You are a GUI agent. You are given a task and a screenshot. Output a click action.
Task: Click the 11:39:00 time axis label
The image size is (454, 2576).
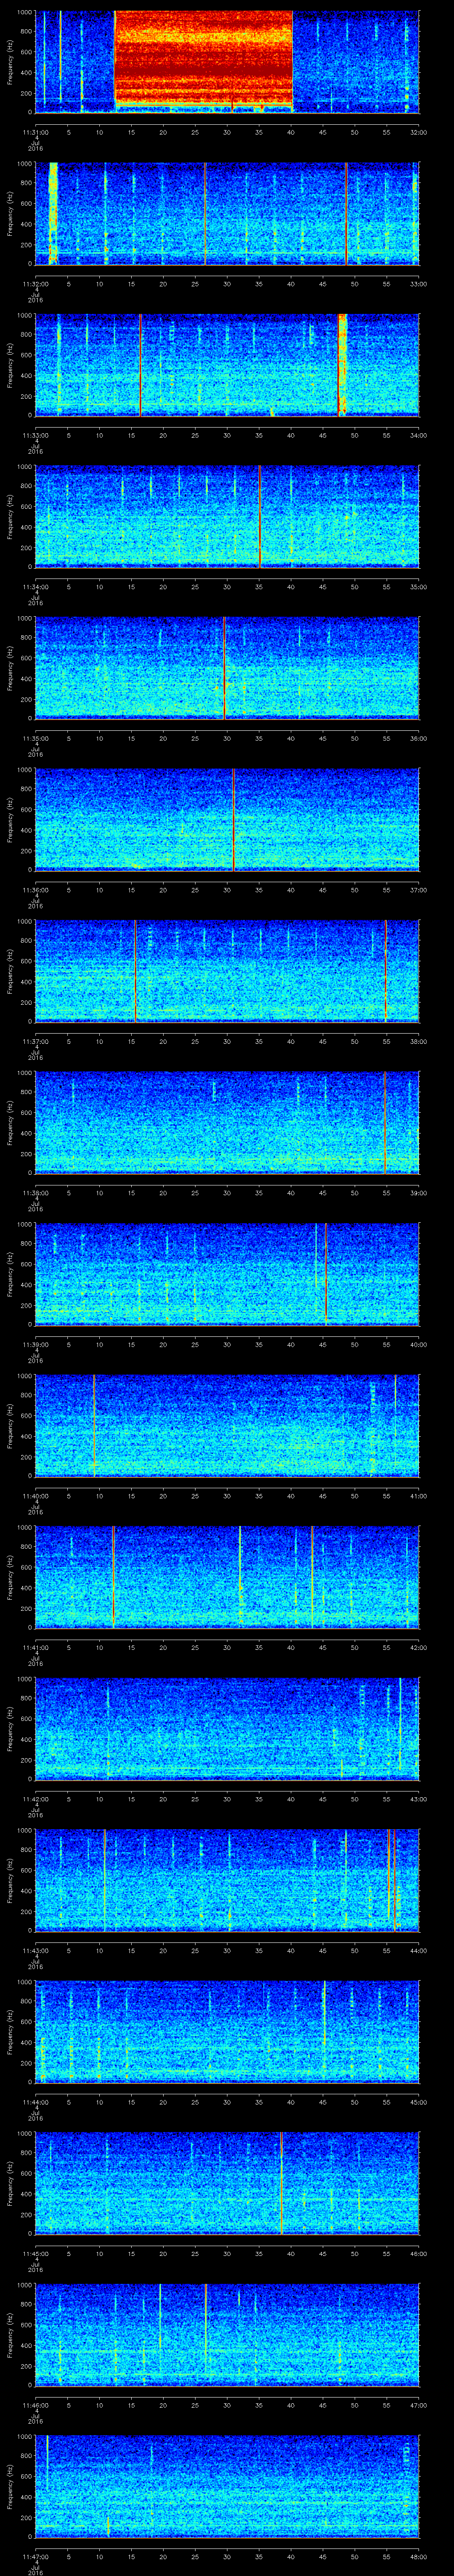pos(36,1344)
